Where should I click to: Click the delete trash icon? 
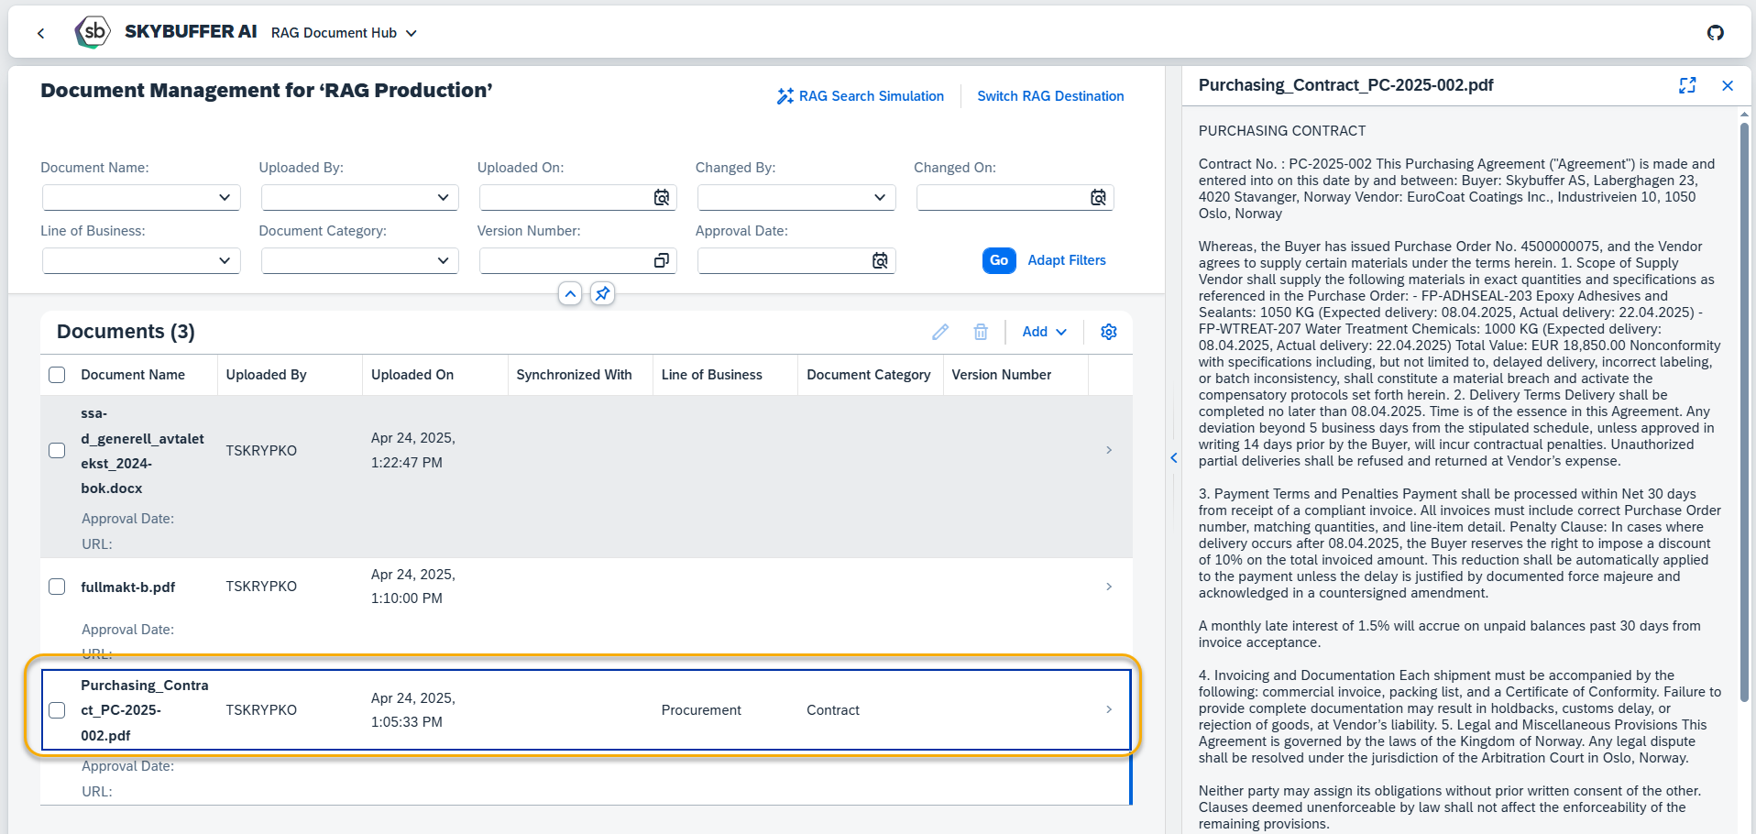coord(981,332)
